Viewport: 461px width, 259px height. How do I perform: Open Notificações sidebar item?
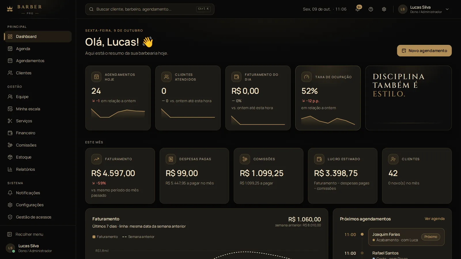38,193
